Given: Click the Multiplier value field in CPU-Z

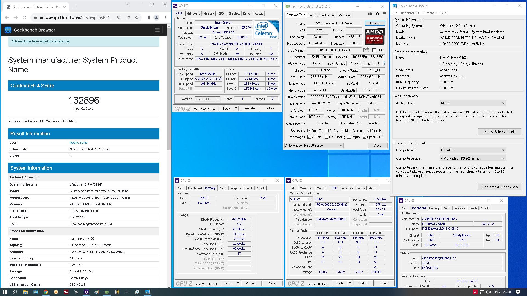Looking at the screenshot, I should coord(208,79).
